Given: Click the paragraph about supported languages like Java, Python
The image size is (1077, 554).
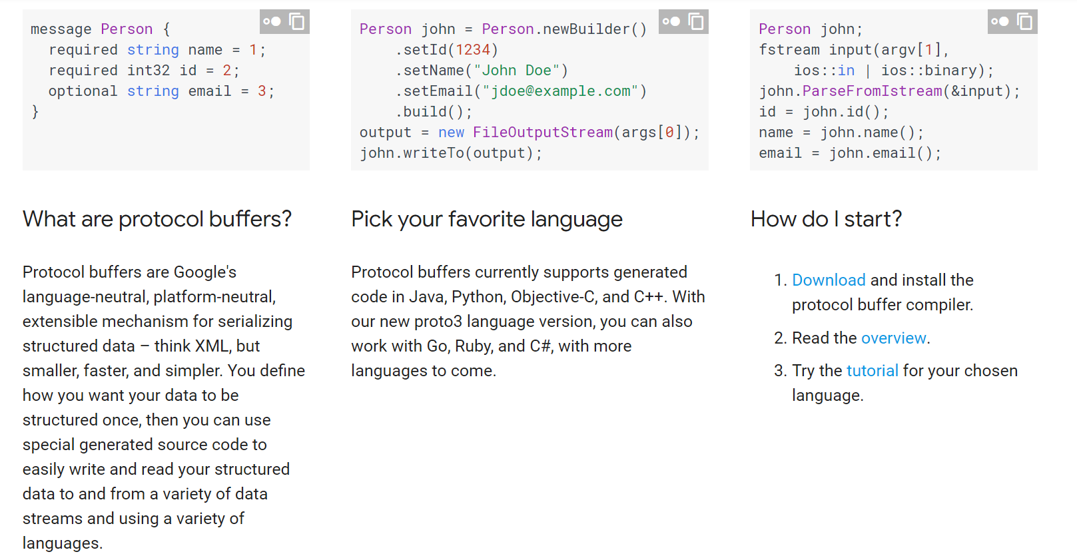Looking at the screenshot, I should point(528,322).
